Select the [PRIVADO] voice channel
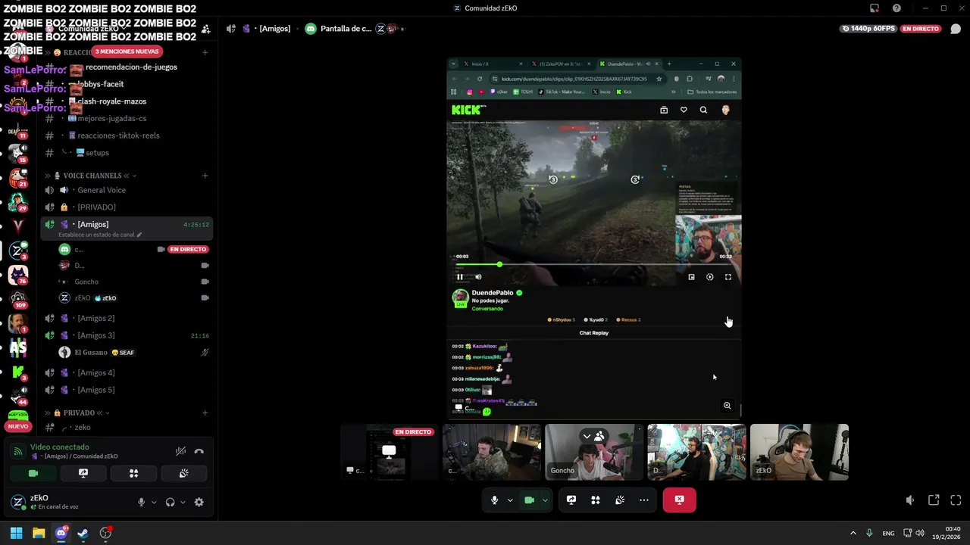The height and width of the screenshot is (545, 970). click(x=96, y=207)
